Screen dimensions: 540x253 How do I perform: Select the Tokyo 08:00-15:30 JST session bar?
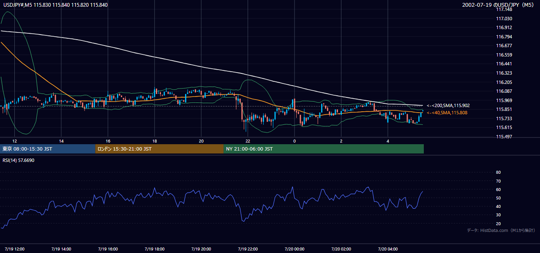tap(48, 149)
